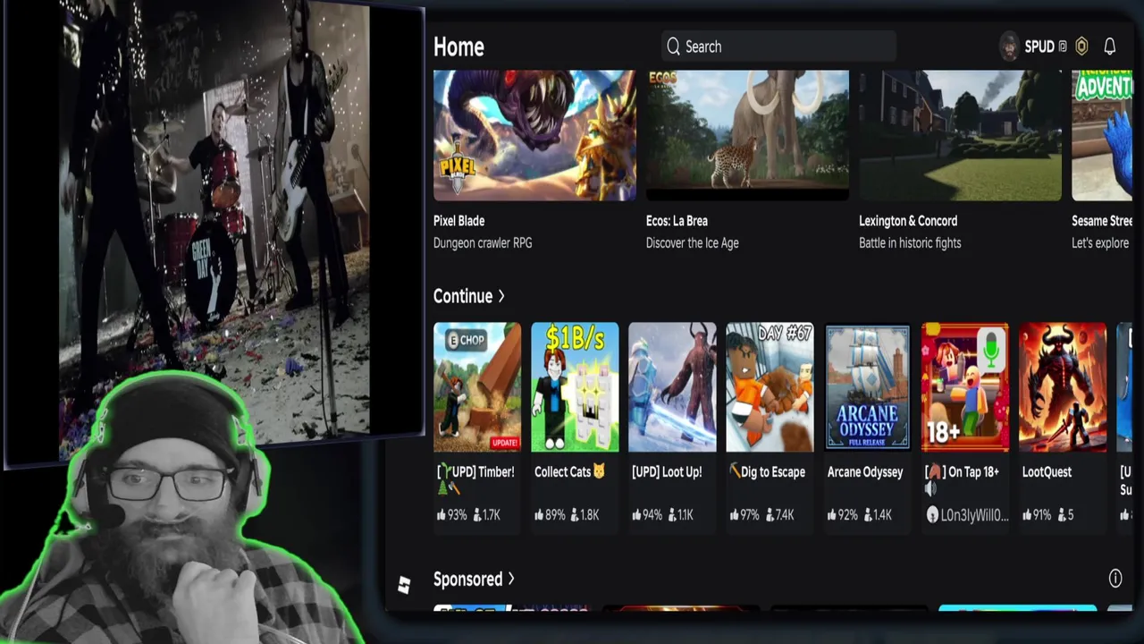Click the Lexington & Concord title text
The image size is (1144, 644).
908,221
